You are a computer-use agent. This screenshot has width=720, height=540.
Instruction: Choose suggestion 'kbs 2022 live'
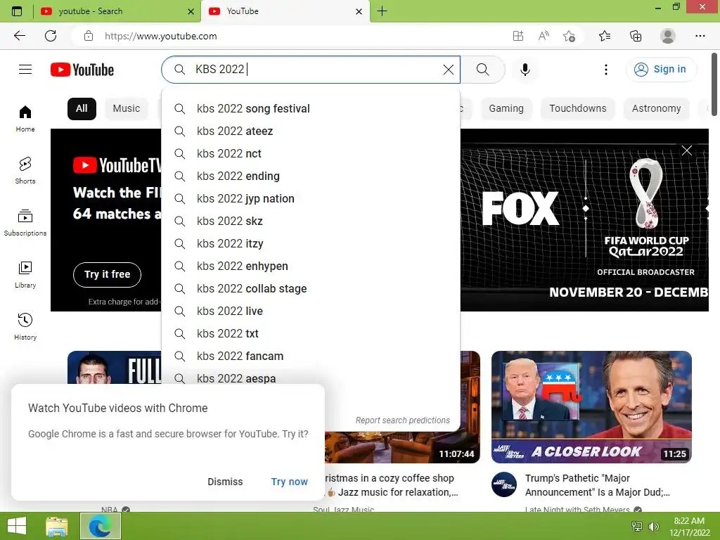311,311
